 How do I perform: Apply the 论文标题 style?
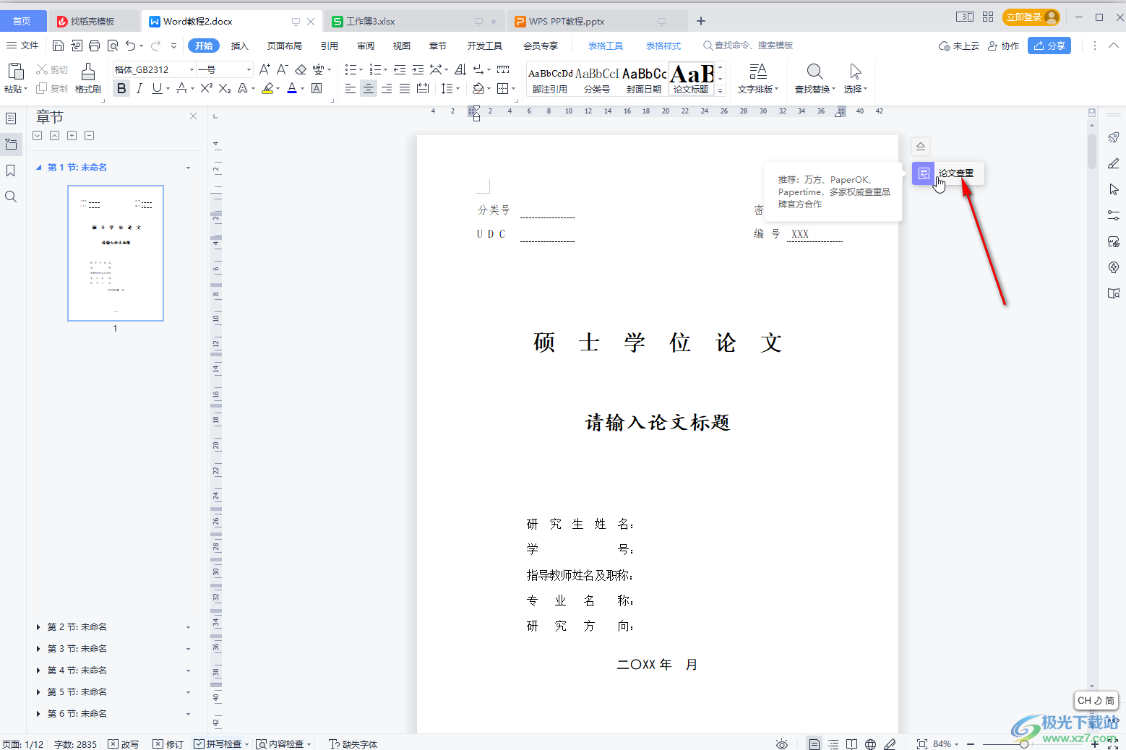(692, 79)
